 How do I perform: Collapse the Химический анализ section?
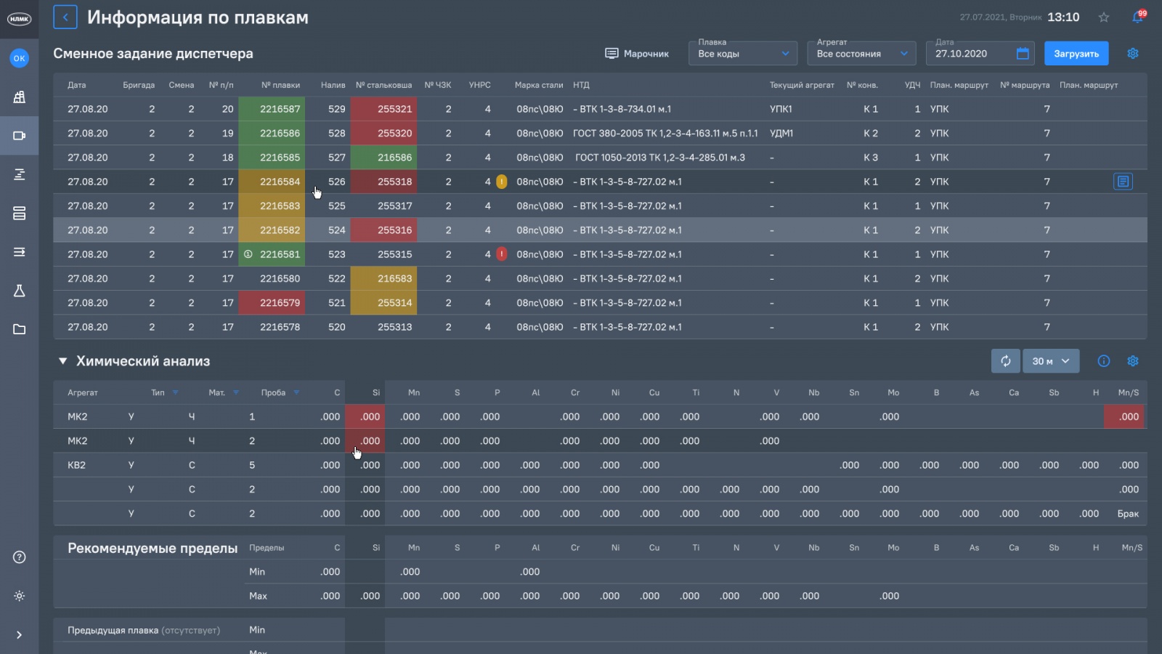[63, 361]
